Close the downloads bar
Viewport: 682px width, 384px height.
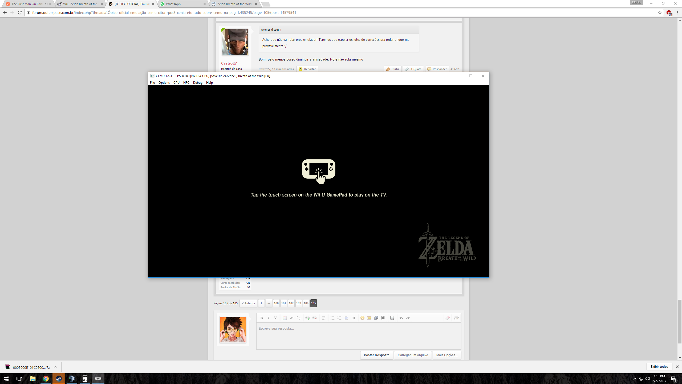tap(677, 367)
